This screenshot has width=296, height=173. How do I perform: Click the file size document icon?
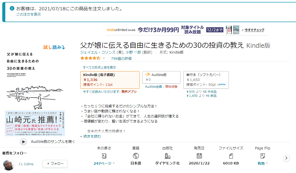coord(231,156)
